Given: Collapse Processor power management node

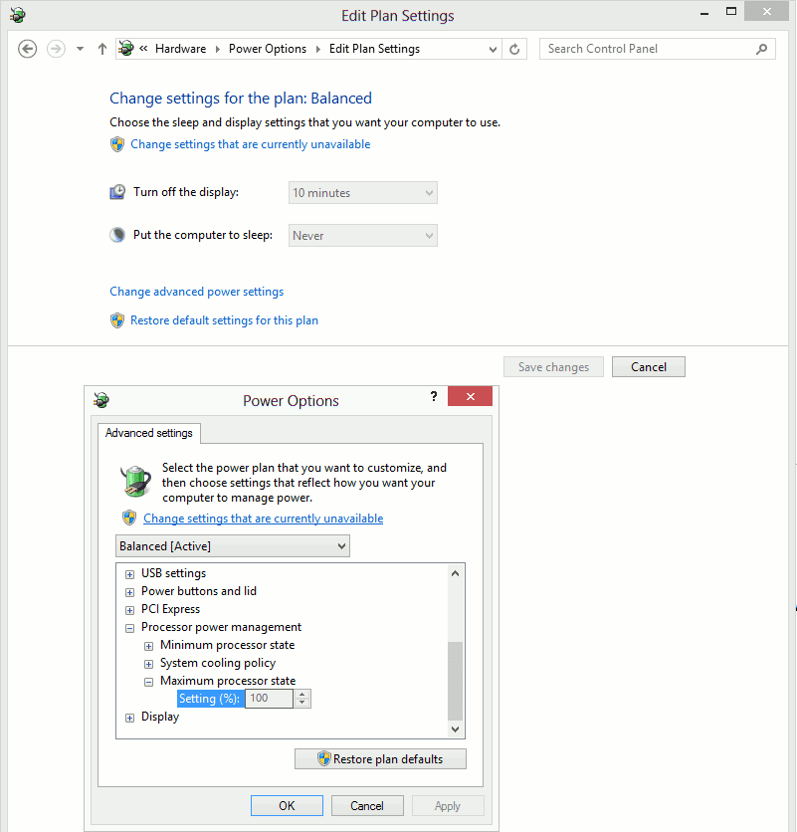Looking at the screenshot, I should click(129, 628).
